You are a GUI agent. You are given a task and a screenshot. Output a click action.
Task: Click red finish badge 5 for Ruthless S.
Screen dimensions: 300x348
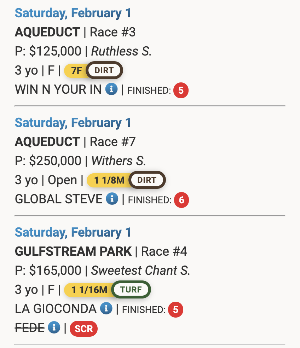pos(181,91)
